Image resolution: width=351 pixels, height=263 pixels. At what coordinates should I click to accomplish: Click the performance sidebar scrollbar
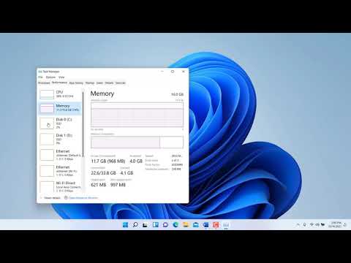(83, 124)
